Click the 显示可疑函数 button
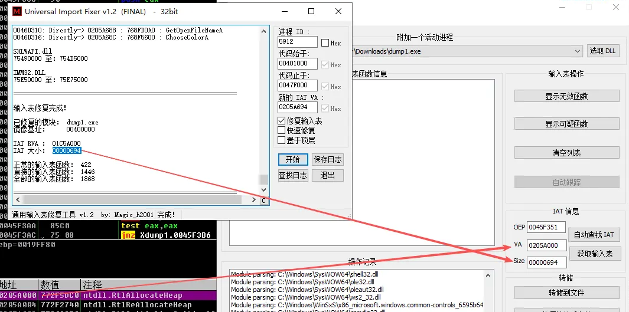This screenshot has width=629, height=312. [x=566, y=124]
